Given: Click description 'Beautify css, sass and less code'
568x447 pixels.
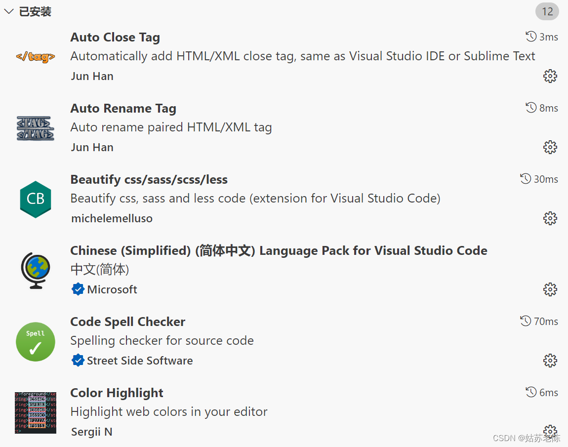Looking at the screenshot, I should coord(255,199).
